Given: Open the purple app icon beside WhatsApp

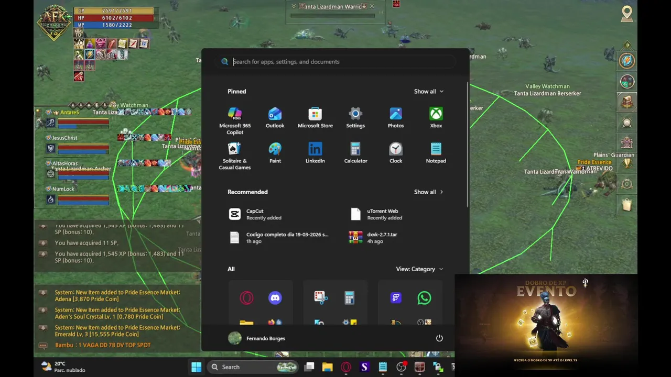Looking at the screenshot, I should 396,298.
